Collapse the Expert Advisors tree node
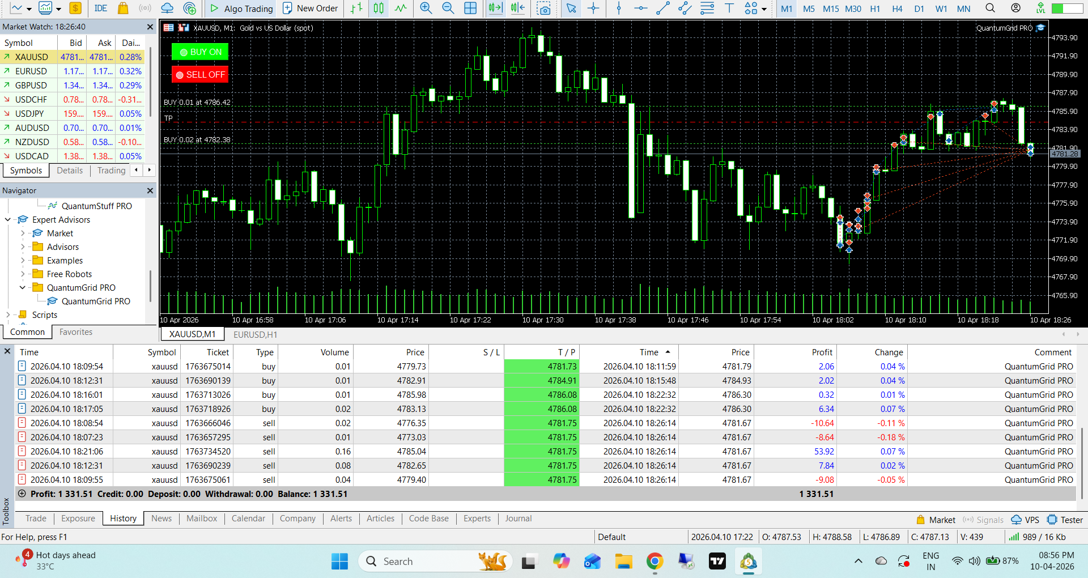 (x=8, y=220)
